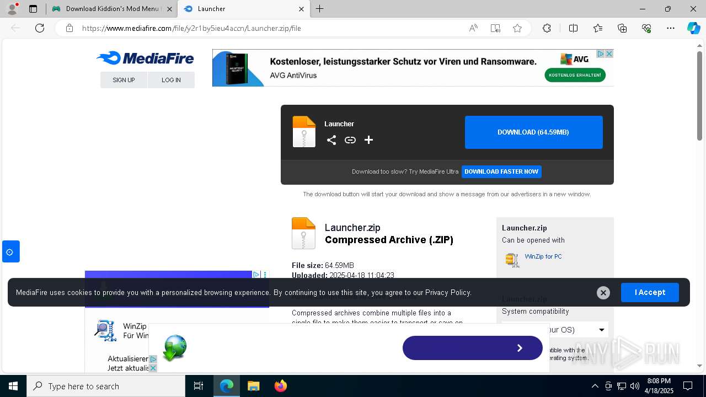The height and width of the screenshot is (397, 706).
Task: Click the globe download ad icon
Action: click(x=175, y=348)
